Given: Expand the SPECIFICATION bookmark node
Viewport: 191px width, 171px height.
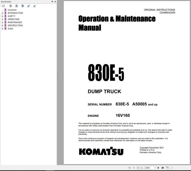Looking at the screenshot, I should tap(2, 25).
